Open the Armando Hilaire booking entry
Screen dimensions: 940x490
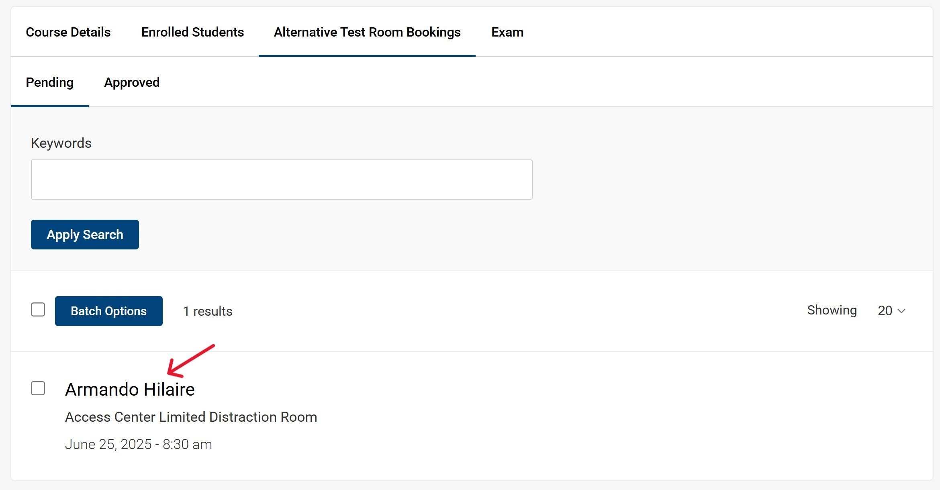pos(130,389)
